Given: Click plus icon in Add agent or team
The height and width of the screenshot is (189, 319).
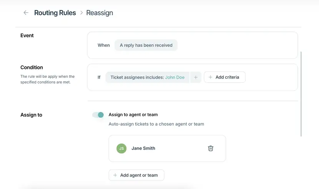Looking at the screenshot, I should tap(115, 175).
